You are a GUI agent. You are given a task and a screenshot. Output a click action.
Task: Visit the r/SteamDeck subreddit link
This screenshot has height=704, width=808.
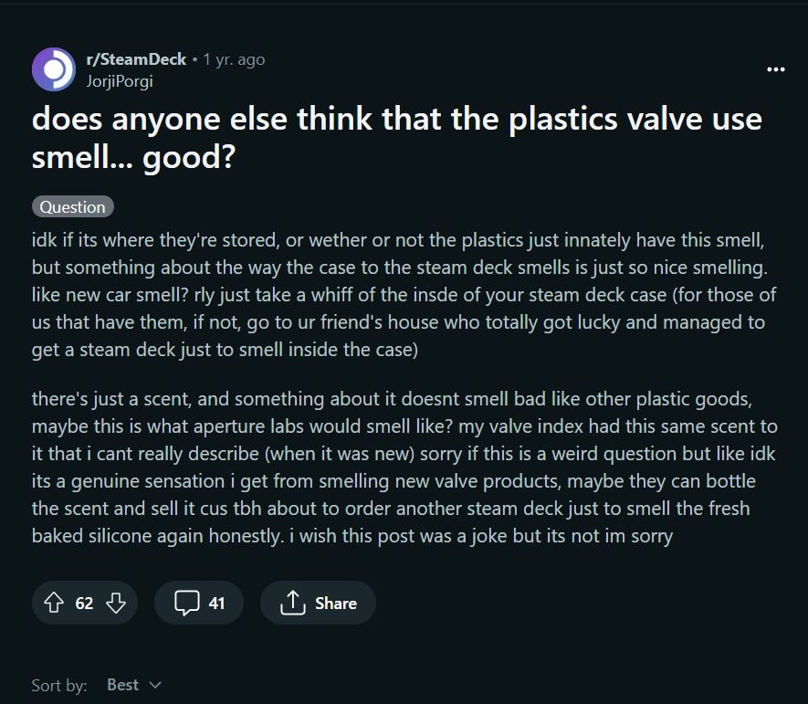coord(136,59)
